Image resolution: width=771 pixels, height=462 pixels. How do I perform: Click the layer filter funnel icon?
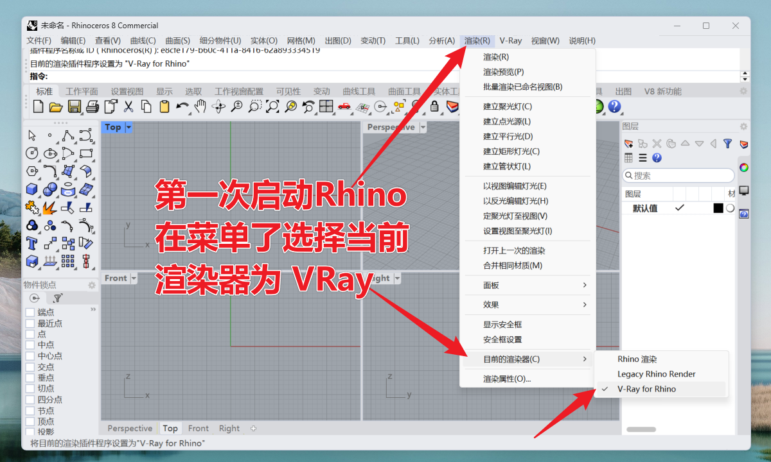point(727,144)
